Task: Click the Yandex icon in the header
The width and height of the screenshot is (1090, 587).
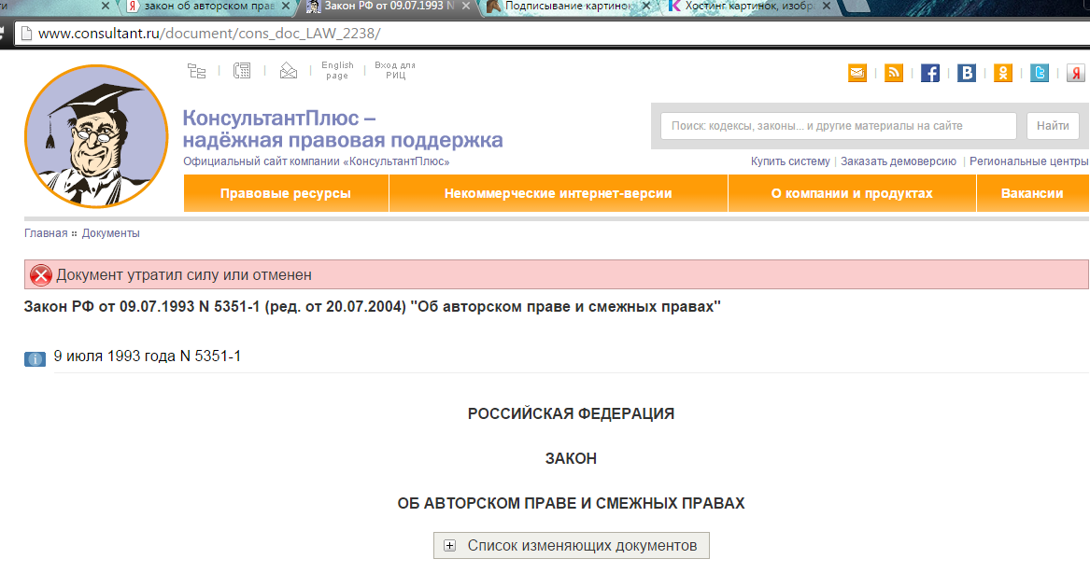Action: click(1075, 73)
